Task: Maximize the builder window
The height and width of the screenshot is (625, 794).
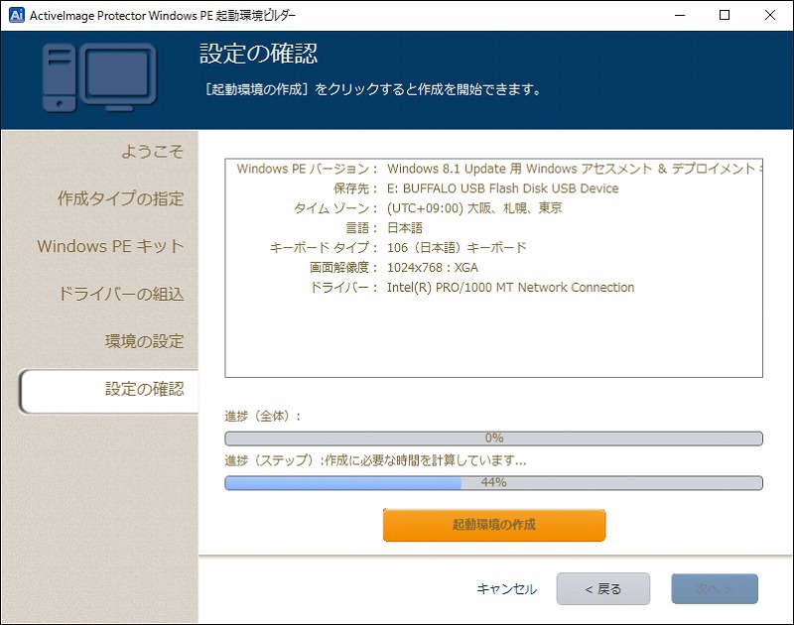Action: tap(725, 15)
